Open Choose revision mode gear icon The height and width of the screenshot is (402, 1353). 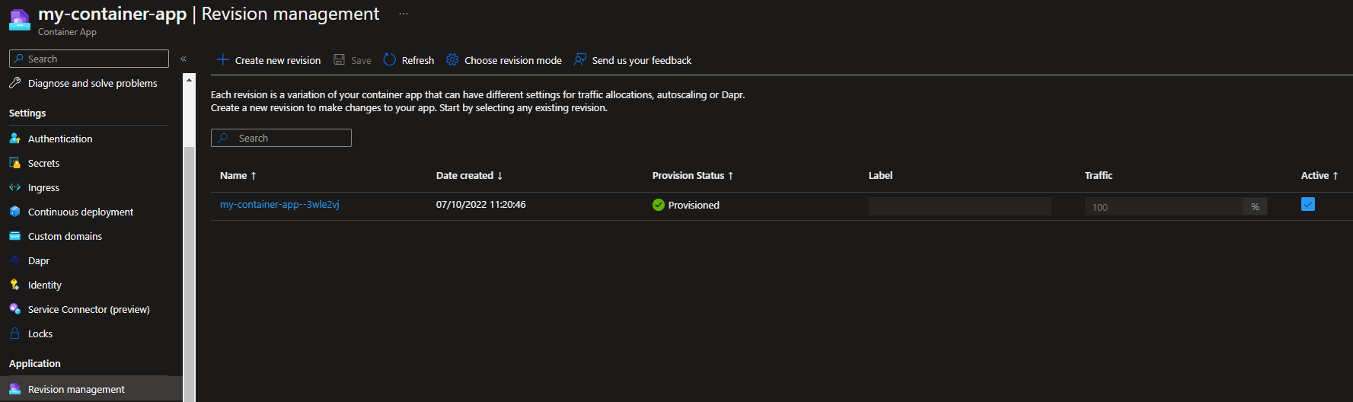452,60
